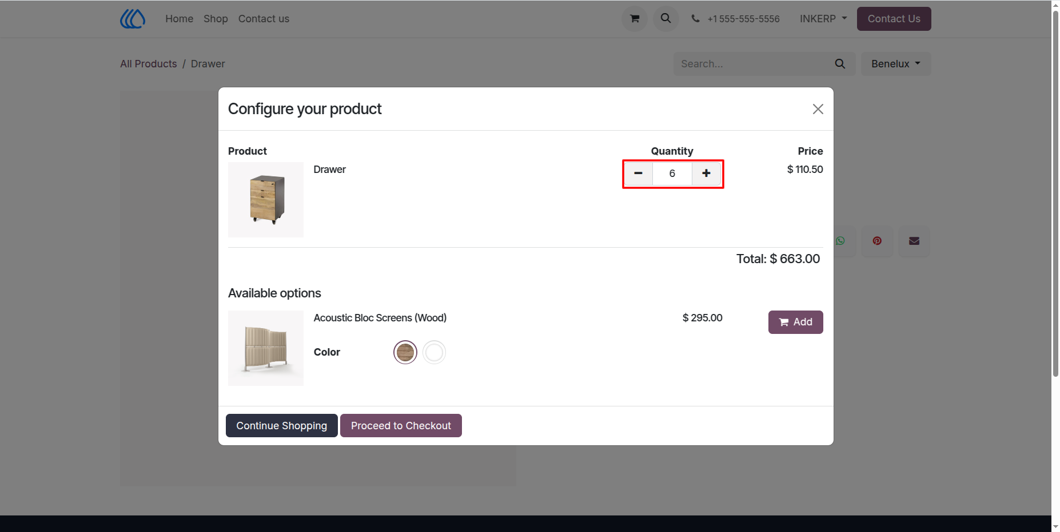Select the white color option
Screen dimensions: 1060x532
[435, 352]
